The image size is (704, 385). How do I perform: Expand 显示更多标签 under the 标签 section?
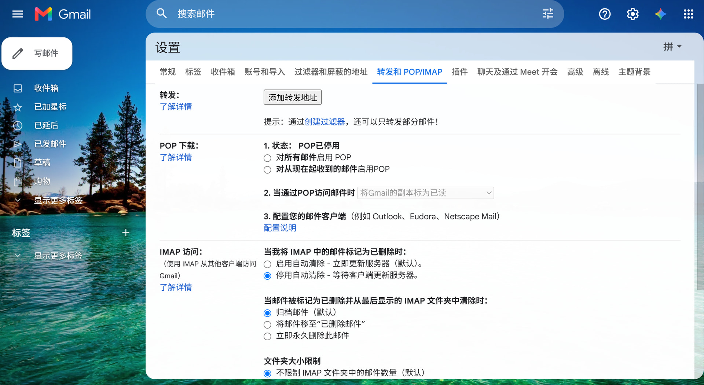point(58,256)
